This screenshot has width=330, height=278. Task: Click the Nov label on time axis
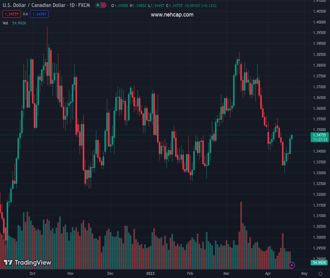coord(70,274)
